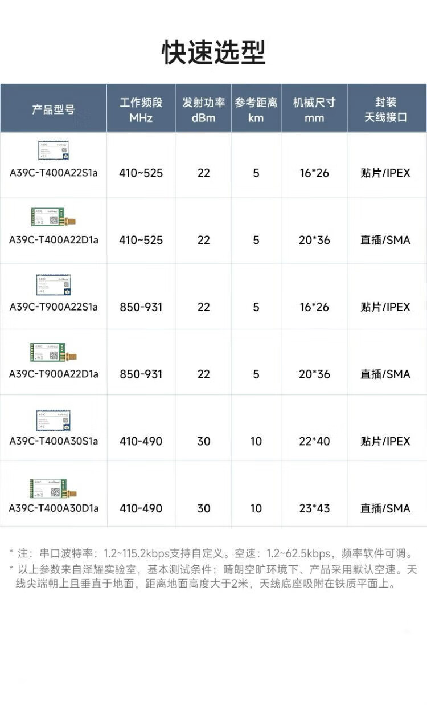
Task: Click the 串口波特率 footnote line
Action: [213, 553]
